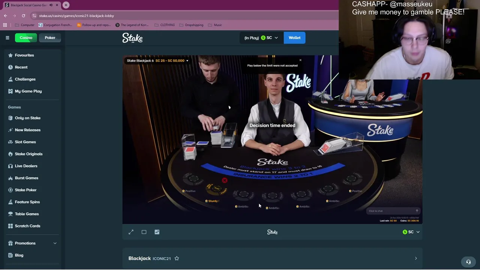
Task: Reload the current page
Action: coord(23,16)
